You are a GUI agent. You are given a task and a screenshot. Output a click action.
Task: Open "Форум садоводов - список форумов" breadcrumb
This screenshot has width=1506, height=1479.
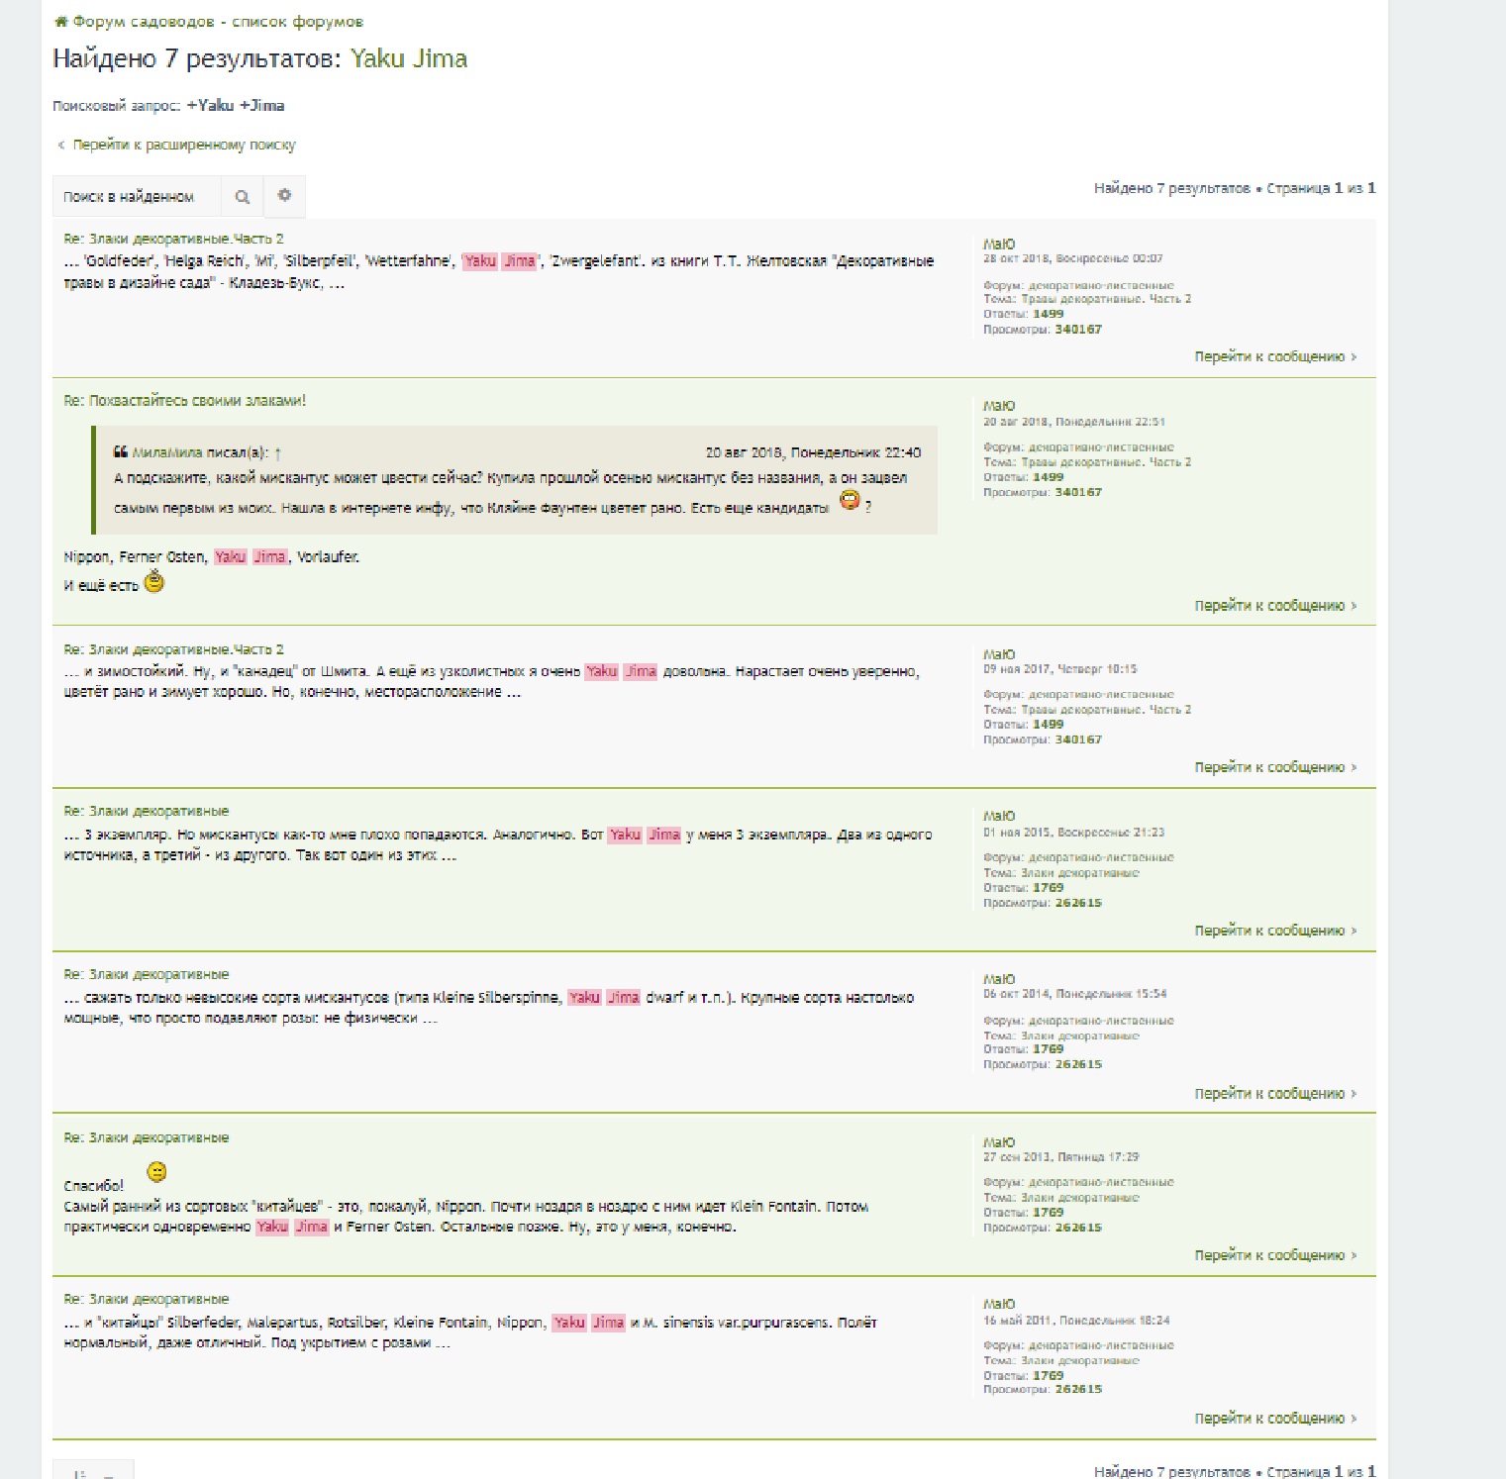218,22
